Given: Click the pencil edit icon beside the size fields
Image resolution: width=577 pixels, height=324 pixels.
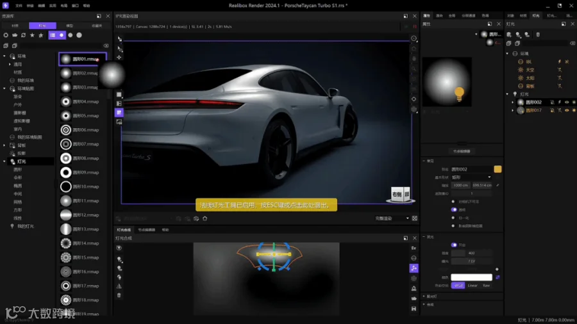Looking at the screenshot, I should click(498, 185).
